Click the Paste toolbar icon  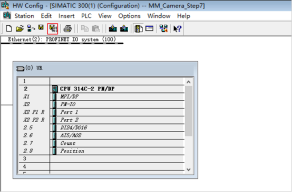click(96, 28)
